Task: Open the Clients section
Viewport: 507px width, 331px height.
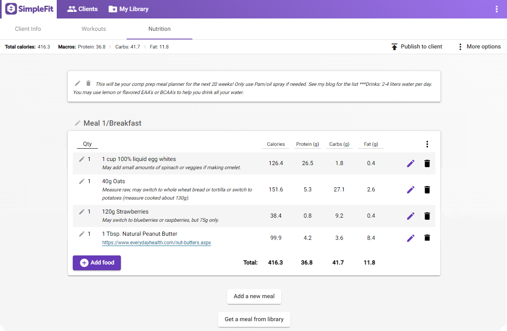Action: [x=82, y=9]
